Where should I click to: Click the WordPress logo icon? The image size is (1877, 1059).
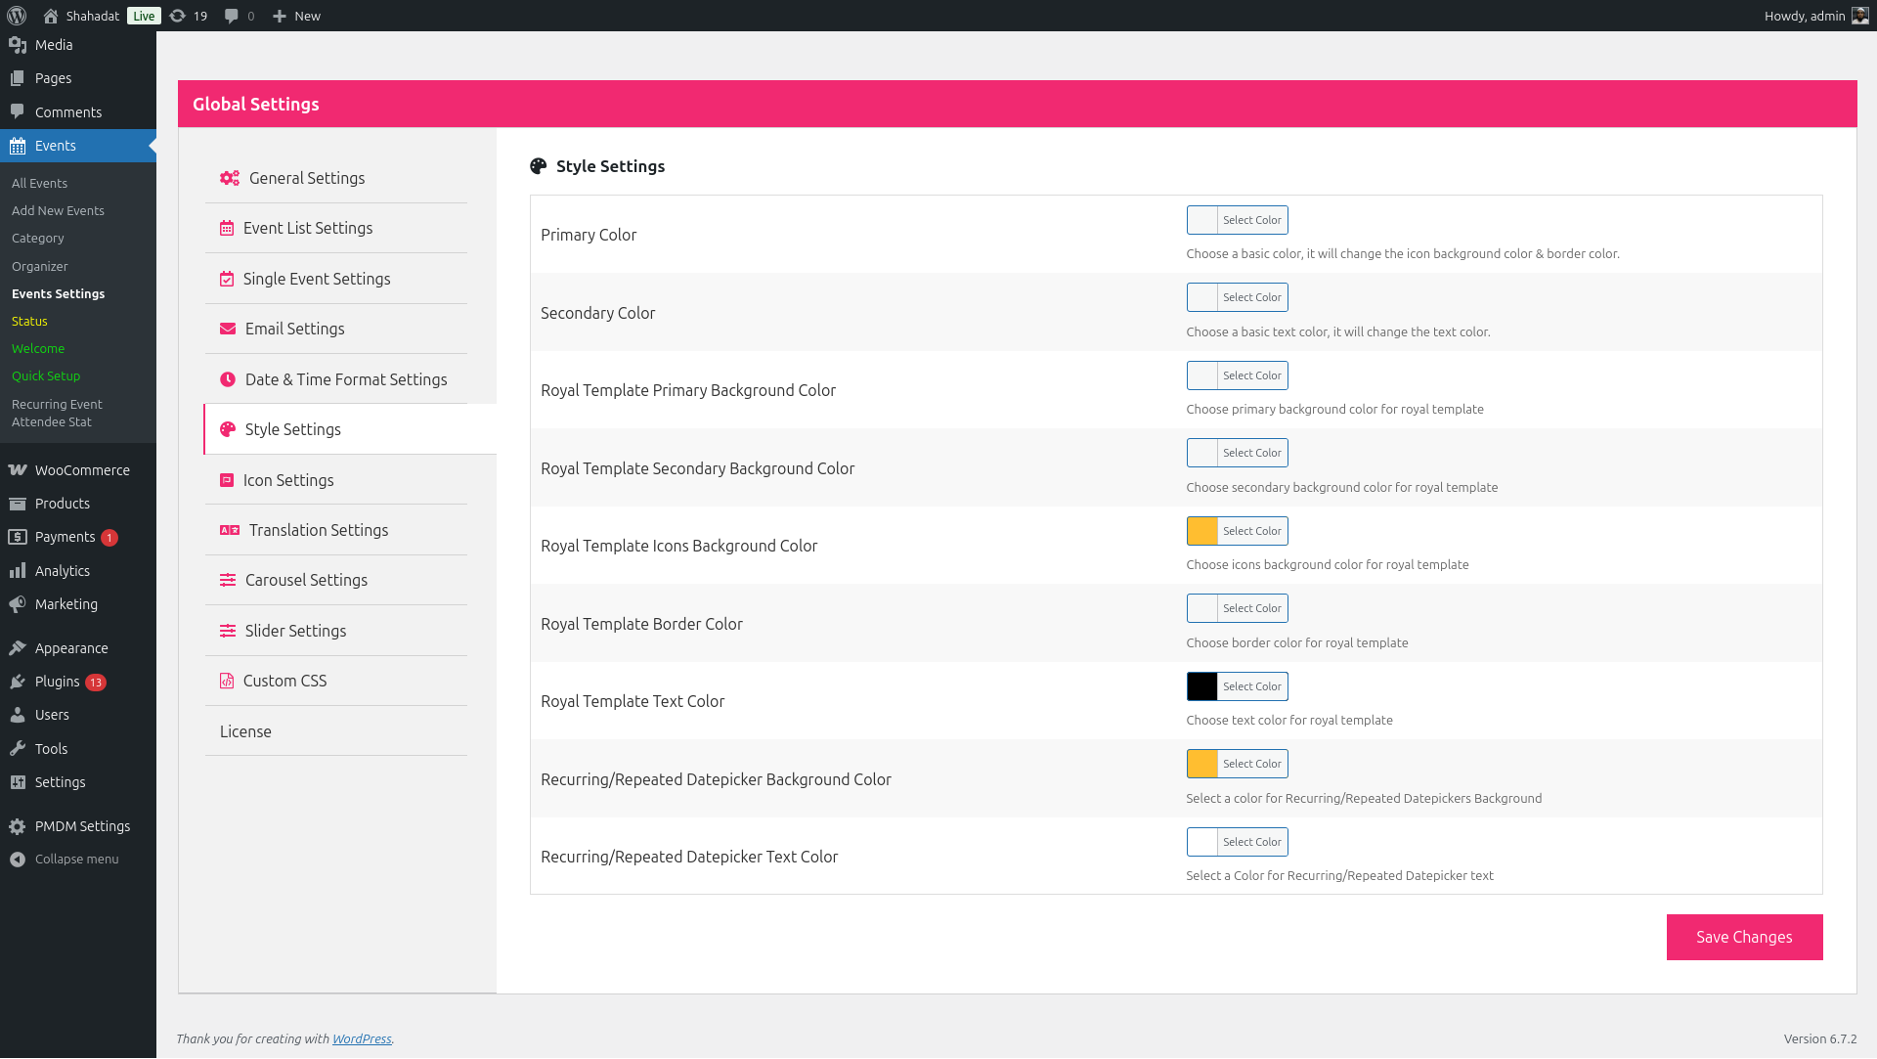point(17,16)
